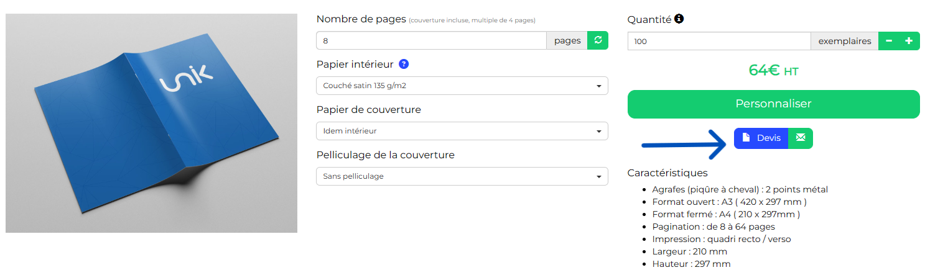Image resolution: width=925 pixels, height=270 pixels.
Task: Click the "pages" unit label
Action: tap(567, 40)
